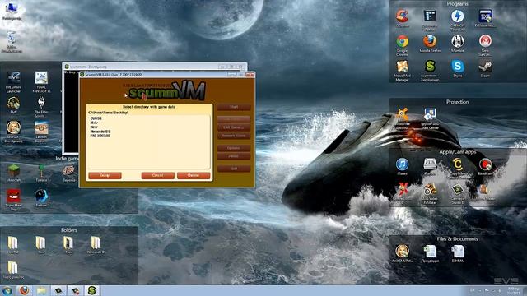Open the first folder in Folders group

pos(13,245)
